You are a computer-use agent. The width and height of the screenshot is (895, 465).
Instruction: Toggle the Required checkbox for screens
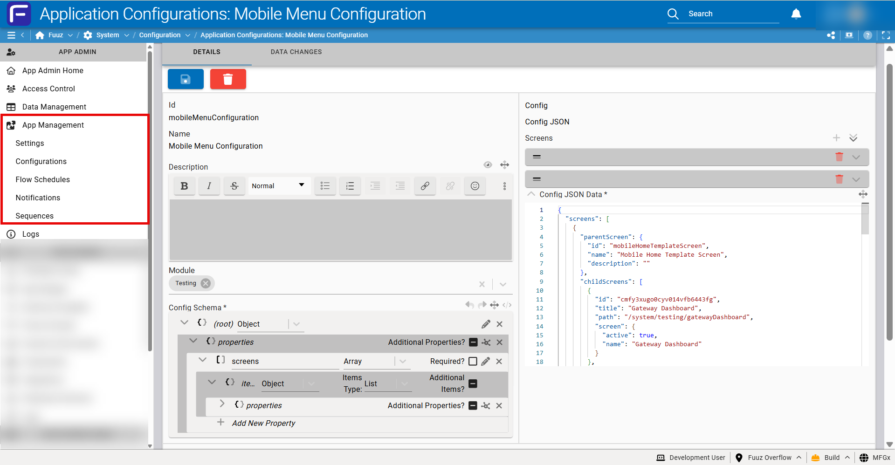[473, 362]
